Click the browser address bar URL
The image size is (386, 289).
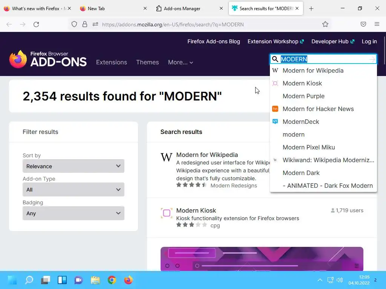pos(173,24)
